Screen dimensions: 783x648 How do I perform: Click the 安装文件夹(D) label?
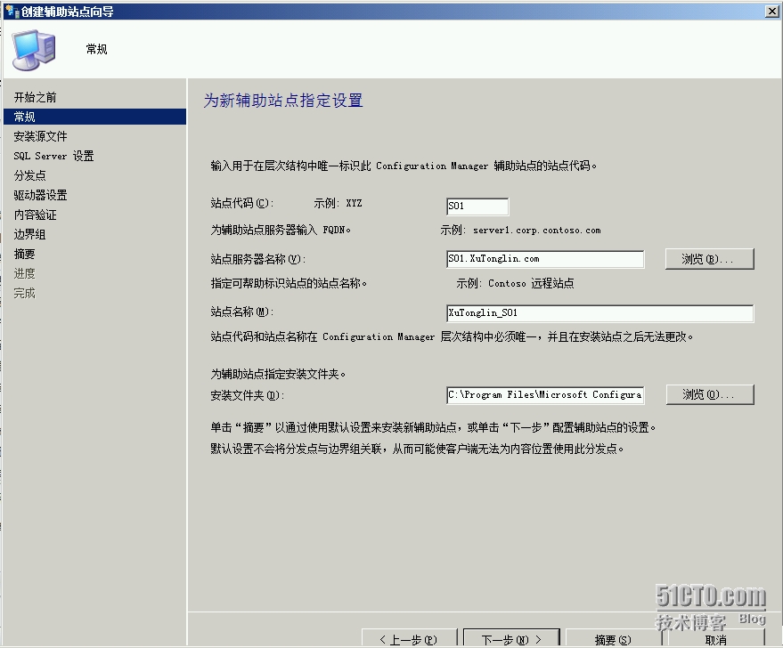(248, 395)
